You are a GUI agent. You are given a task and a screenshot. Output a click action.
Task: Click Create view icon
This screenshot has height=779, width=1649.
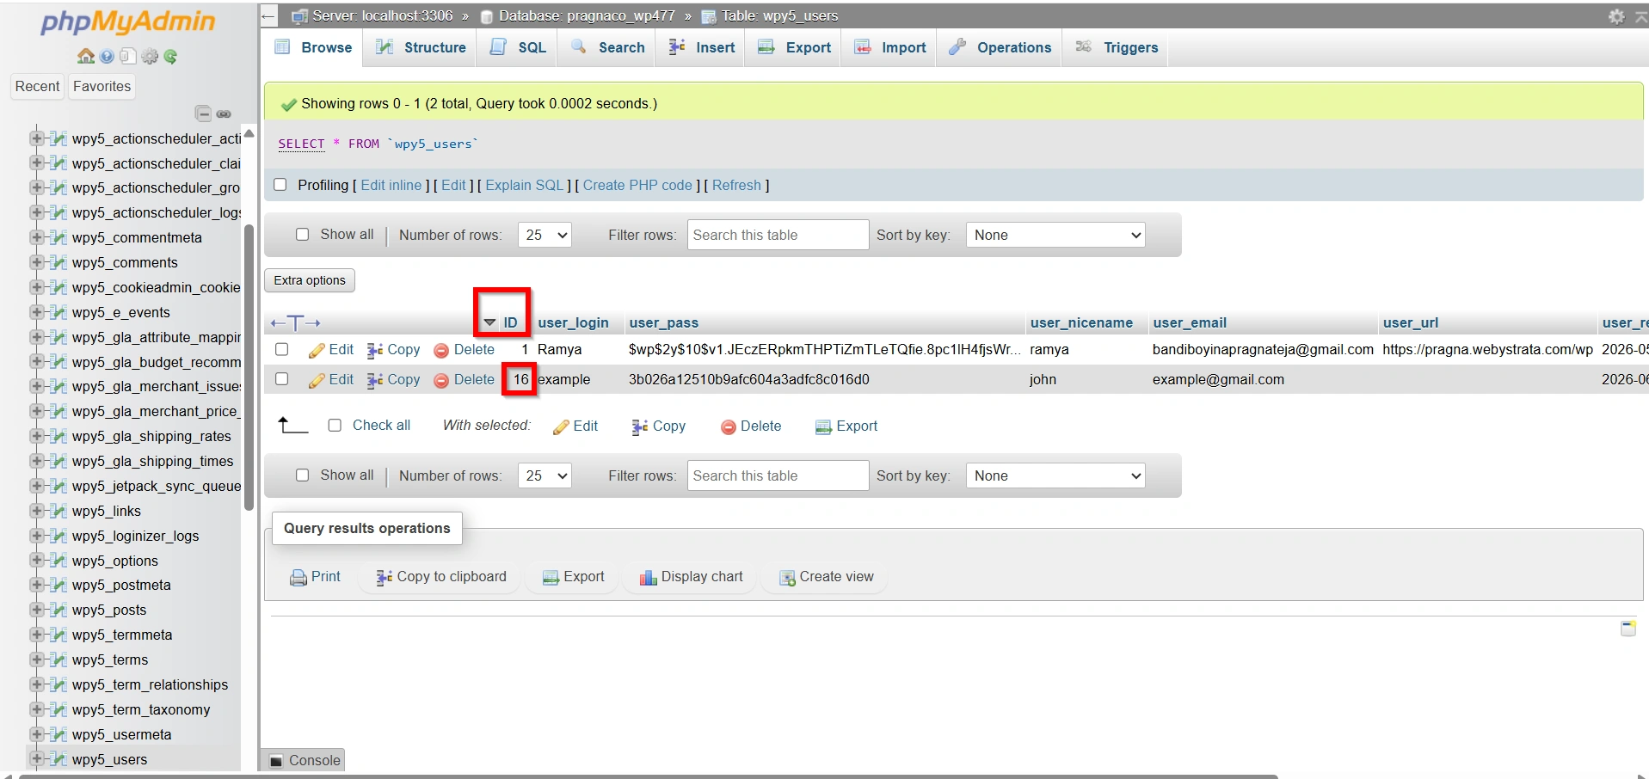[786, 578]
